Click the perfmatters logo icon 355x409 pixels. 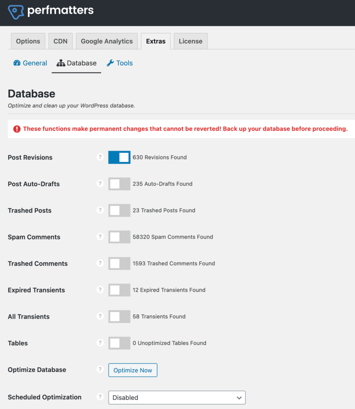(x=16, y=10)
